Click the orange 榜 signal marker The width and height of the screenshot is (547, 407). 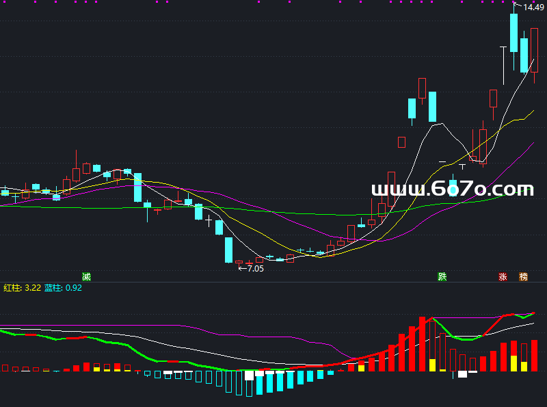coord(523,277)
